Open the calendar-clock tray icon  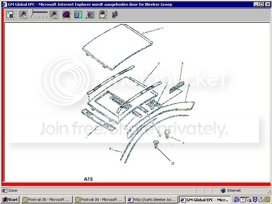242,200
